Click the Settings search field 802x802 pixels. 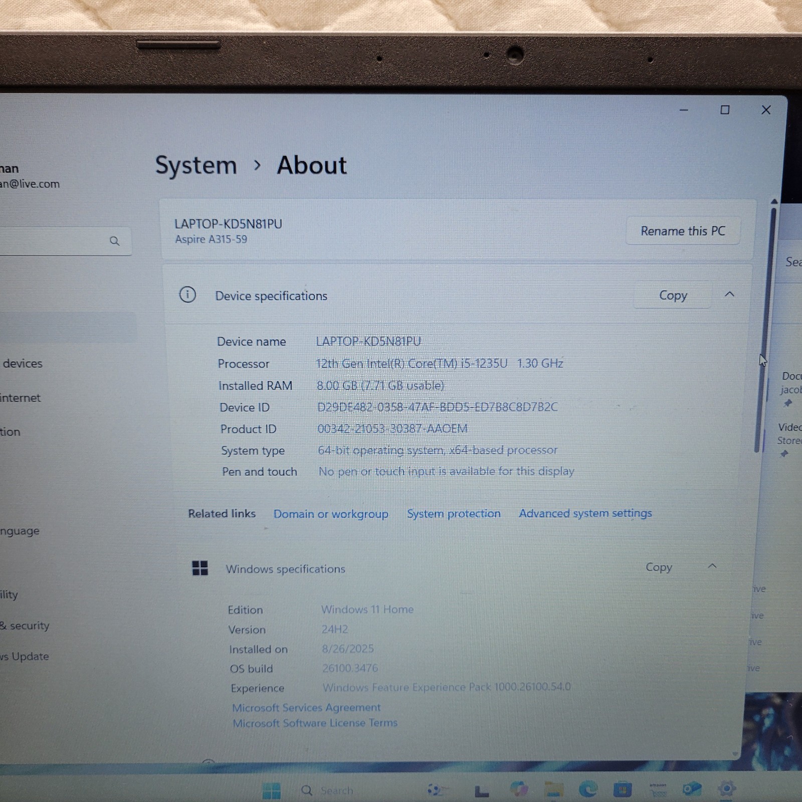pos(65,241)
